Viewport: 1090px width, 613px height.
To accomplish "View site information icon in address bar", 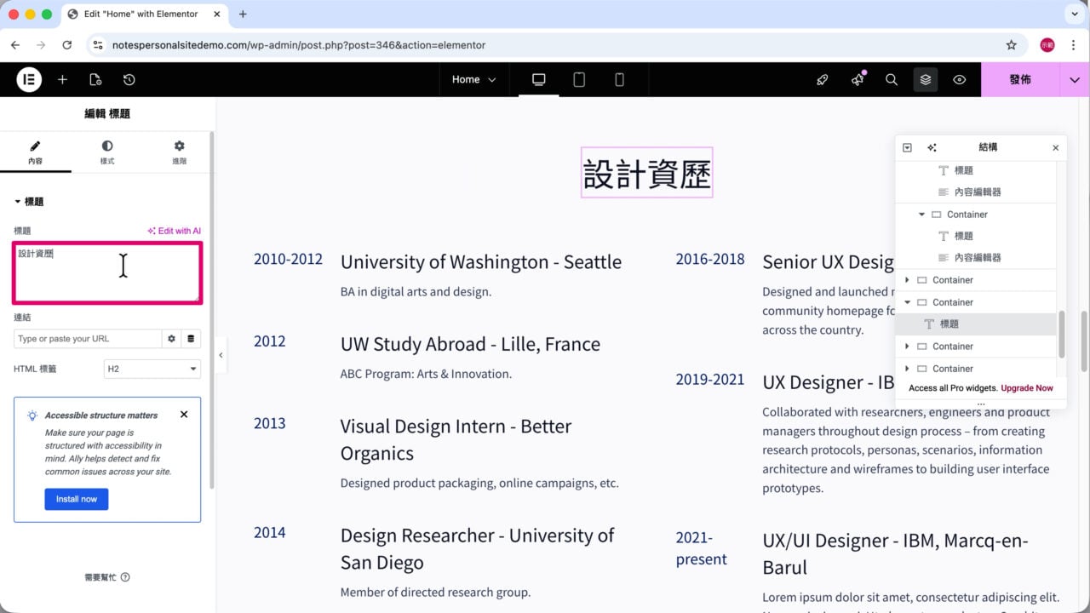I will pos(98,45).
